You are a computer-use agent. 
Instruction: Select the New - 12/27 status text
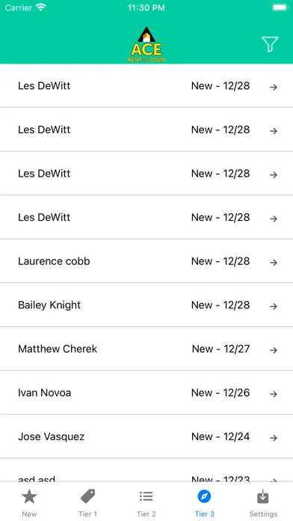tap(220, 349)
